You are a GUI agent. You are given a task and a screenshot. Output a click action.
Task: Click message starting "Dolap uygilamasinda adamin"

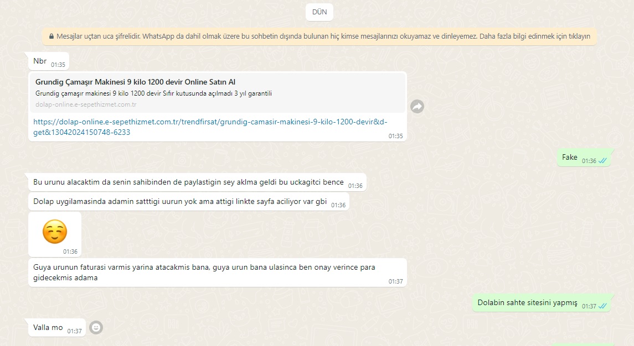(x=180, y=202)
